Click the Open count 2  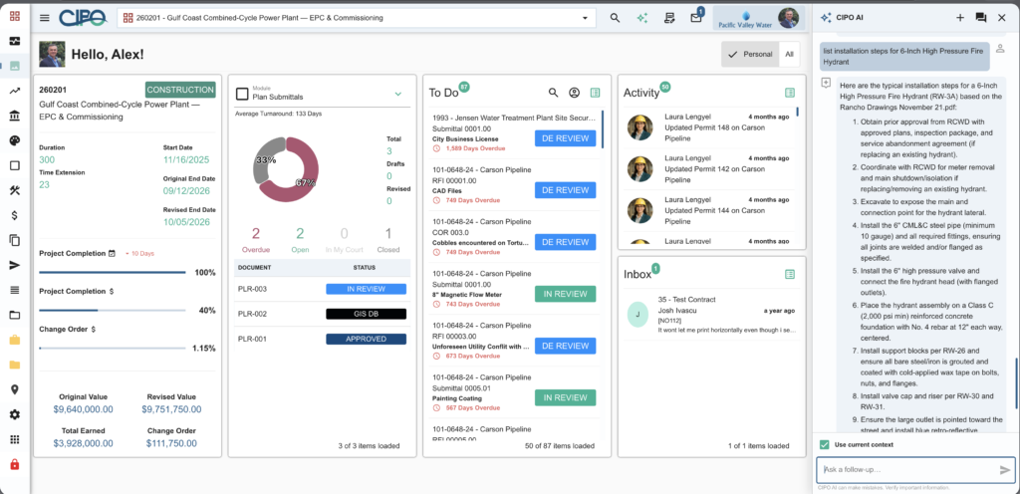coord(300,233)
